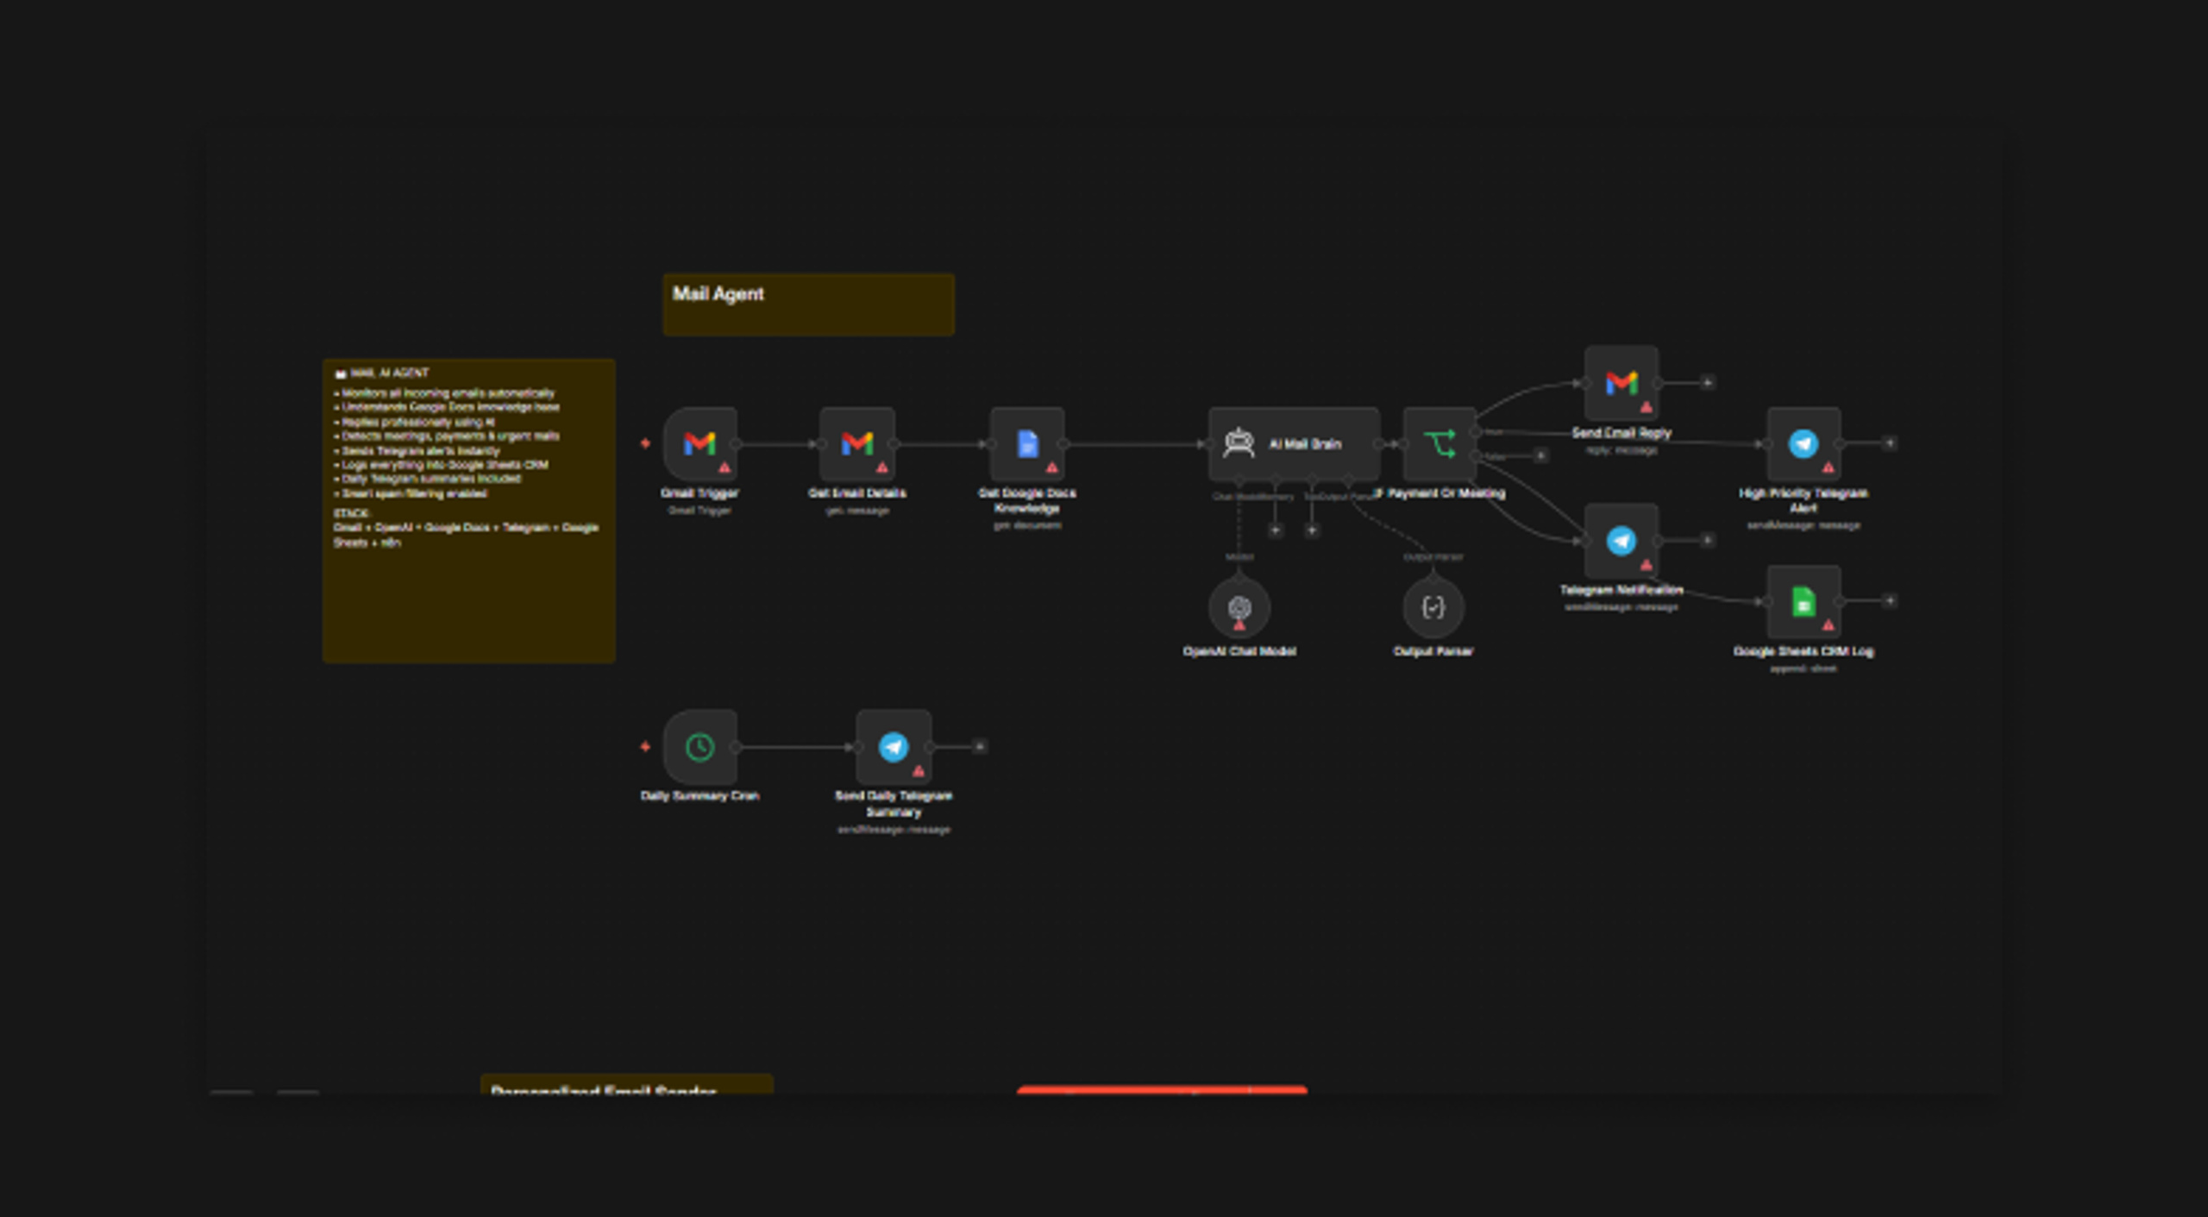Open the Google Sheets CRM Log node
The height and width of the screenshot is (1217, 2208).
click(1803, 602)
